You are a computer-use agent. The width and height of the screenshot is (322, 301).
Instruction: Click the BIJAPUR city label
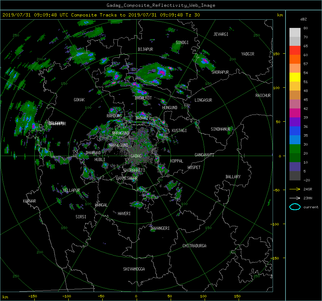pos(145,49)
